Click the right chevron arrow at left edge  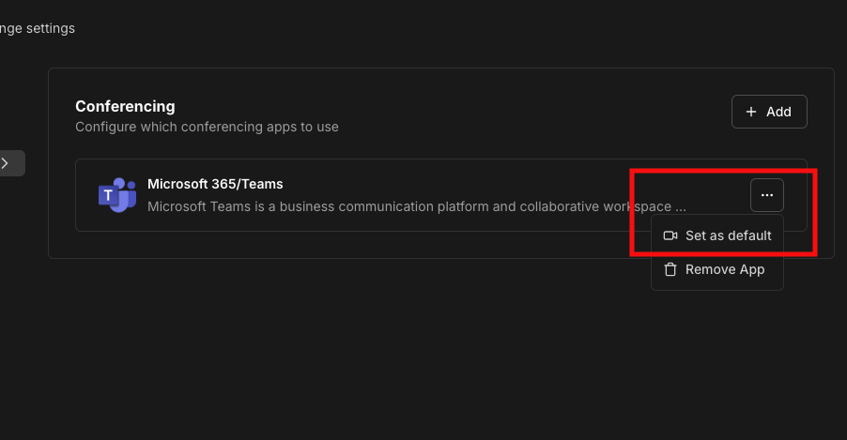(5, 163)
